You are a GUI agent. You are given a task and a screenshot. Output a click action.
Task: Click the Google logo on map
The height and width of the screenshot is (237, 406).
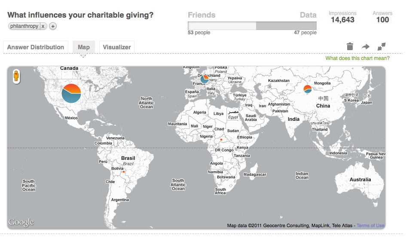click(x=21, y=222)
